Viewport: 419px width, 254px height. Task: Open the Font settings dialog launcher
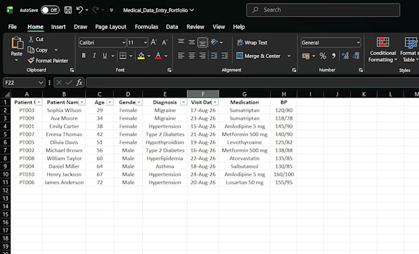coord(169,70)
